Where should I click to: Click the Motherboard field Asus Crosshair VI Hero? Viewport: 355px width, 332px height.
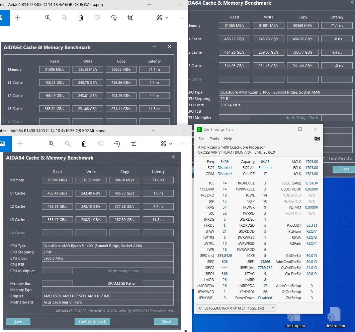(108, 302)
